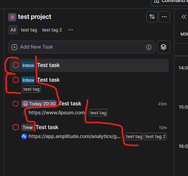The image size is (188, 176).
Task: Click the Today 20:30 schedule badge
Action: 39,104
